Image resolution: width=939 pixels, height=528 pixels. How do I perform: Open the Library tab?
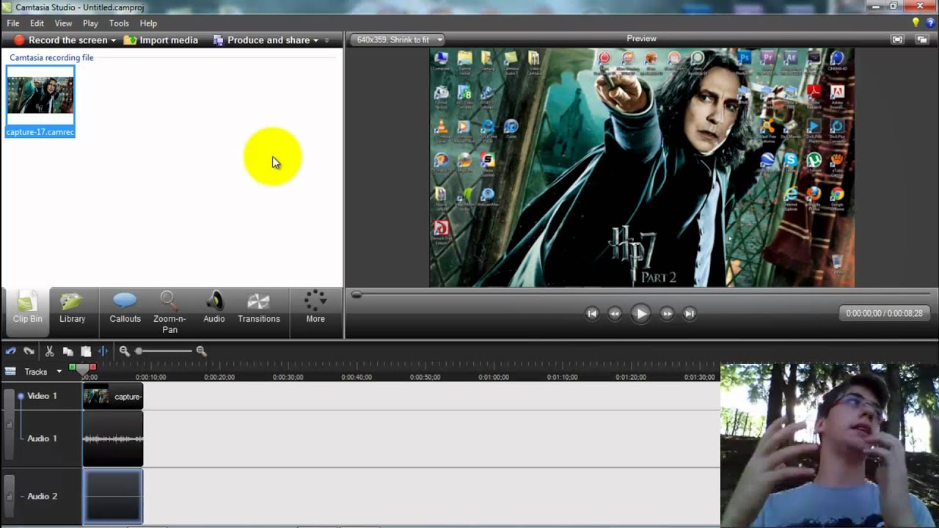tap(72, 308)
